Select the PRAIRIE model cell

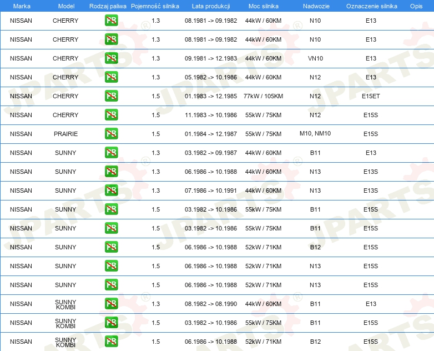pyautogui.click(x=65, y=134)
